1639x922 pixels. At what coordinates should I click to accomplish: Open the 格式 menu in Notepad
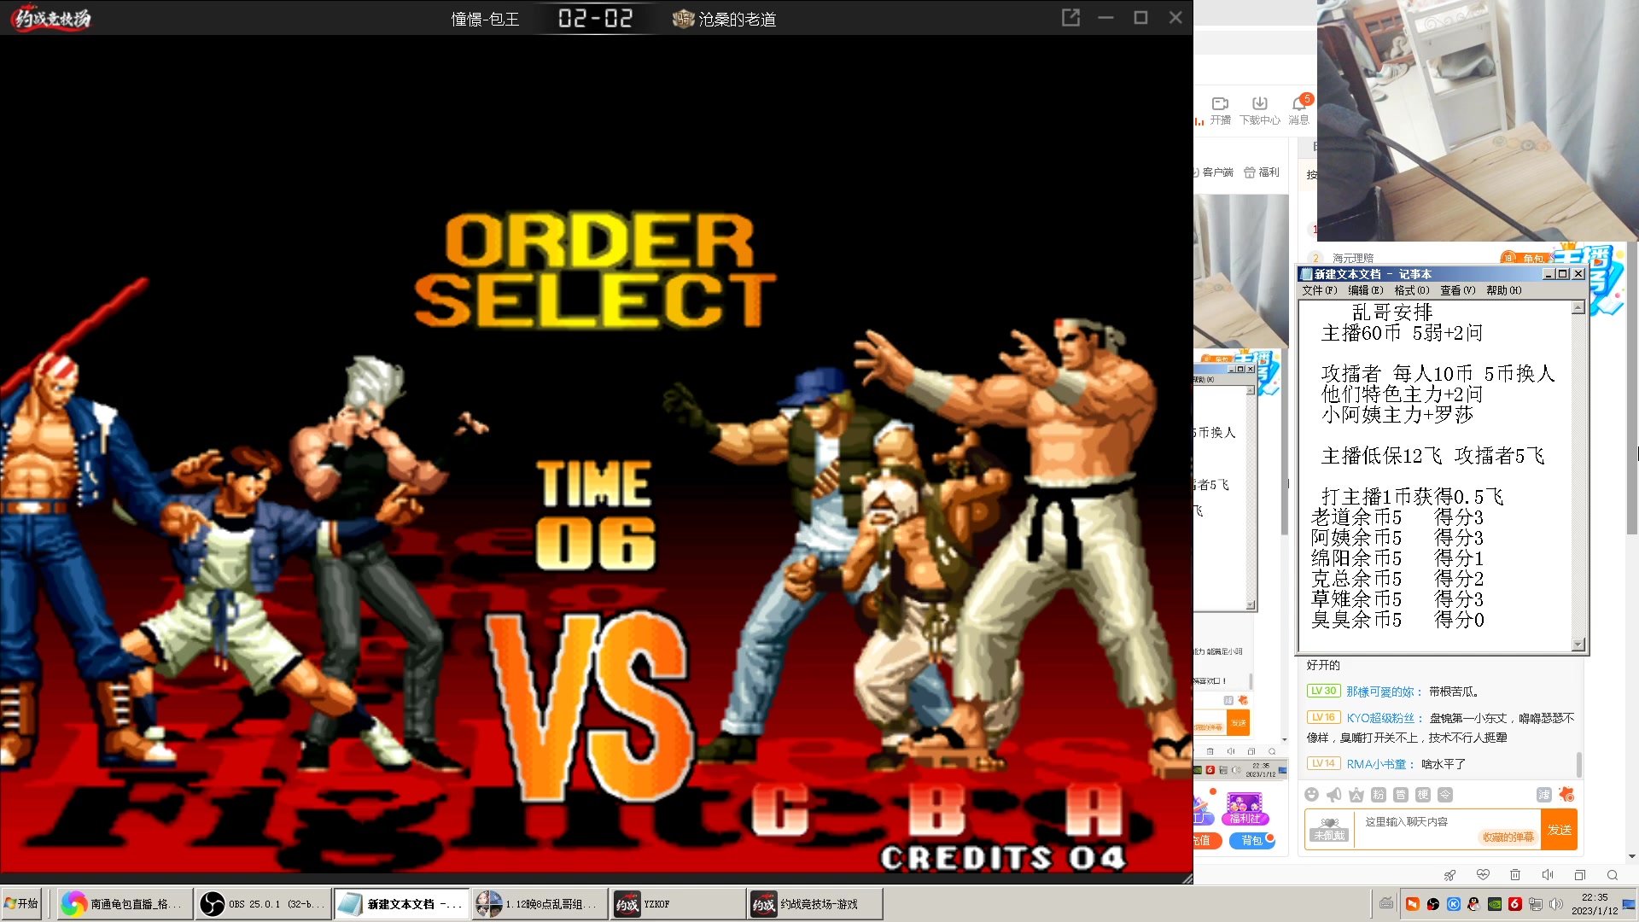tap(1412, 290)
